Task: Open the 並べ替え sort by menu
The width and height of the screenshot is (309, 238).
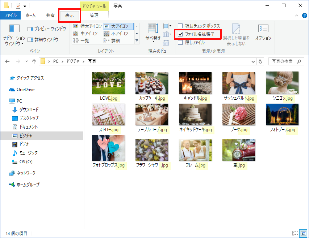Action: (x=153, y=33)
